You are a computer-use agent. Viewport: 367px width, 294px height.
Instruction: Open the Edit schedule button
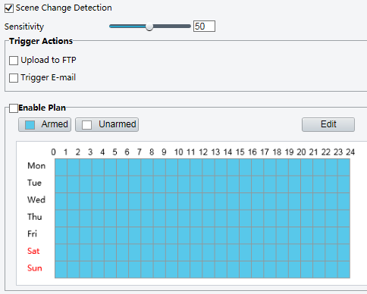(328, 124)
